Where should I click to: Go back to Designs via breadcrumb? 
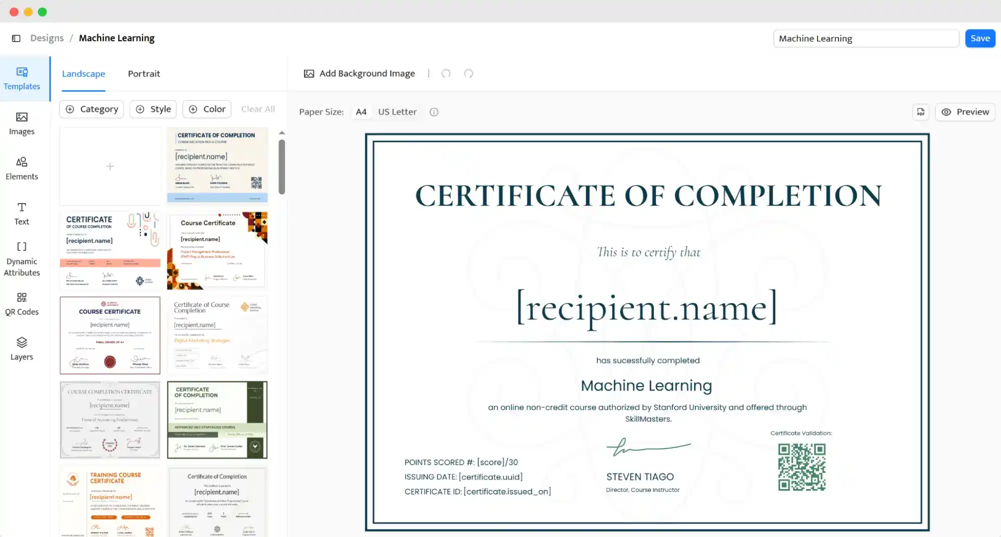point(47,37)
